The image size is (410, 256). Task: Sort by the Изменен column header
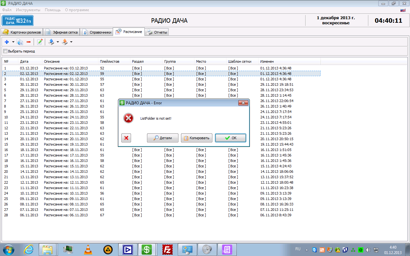point(289,61)
